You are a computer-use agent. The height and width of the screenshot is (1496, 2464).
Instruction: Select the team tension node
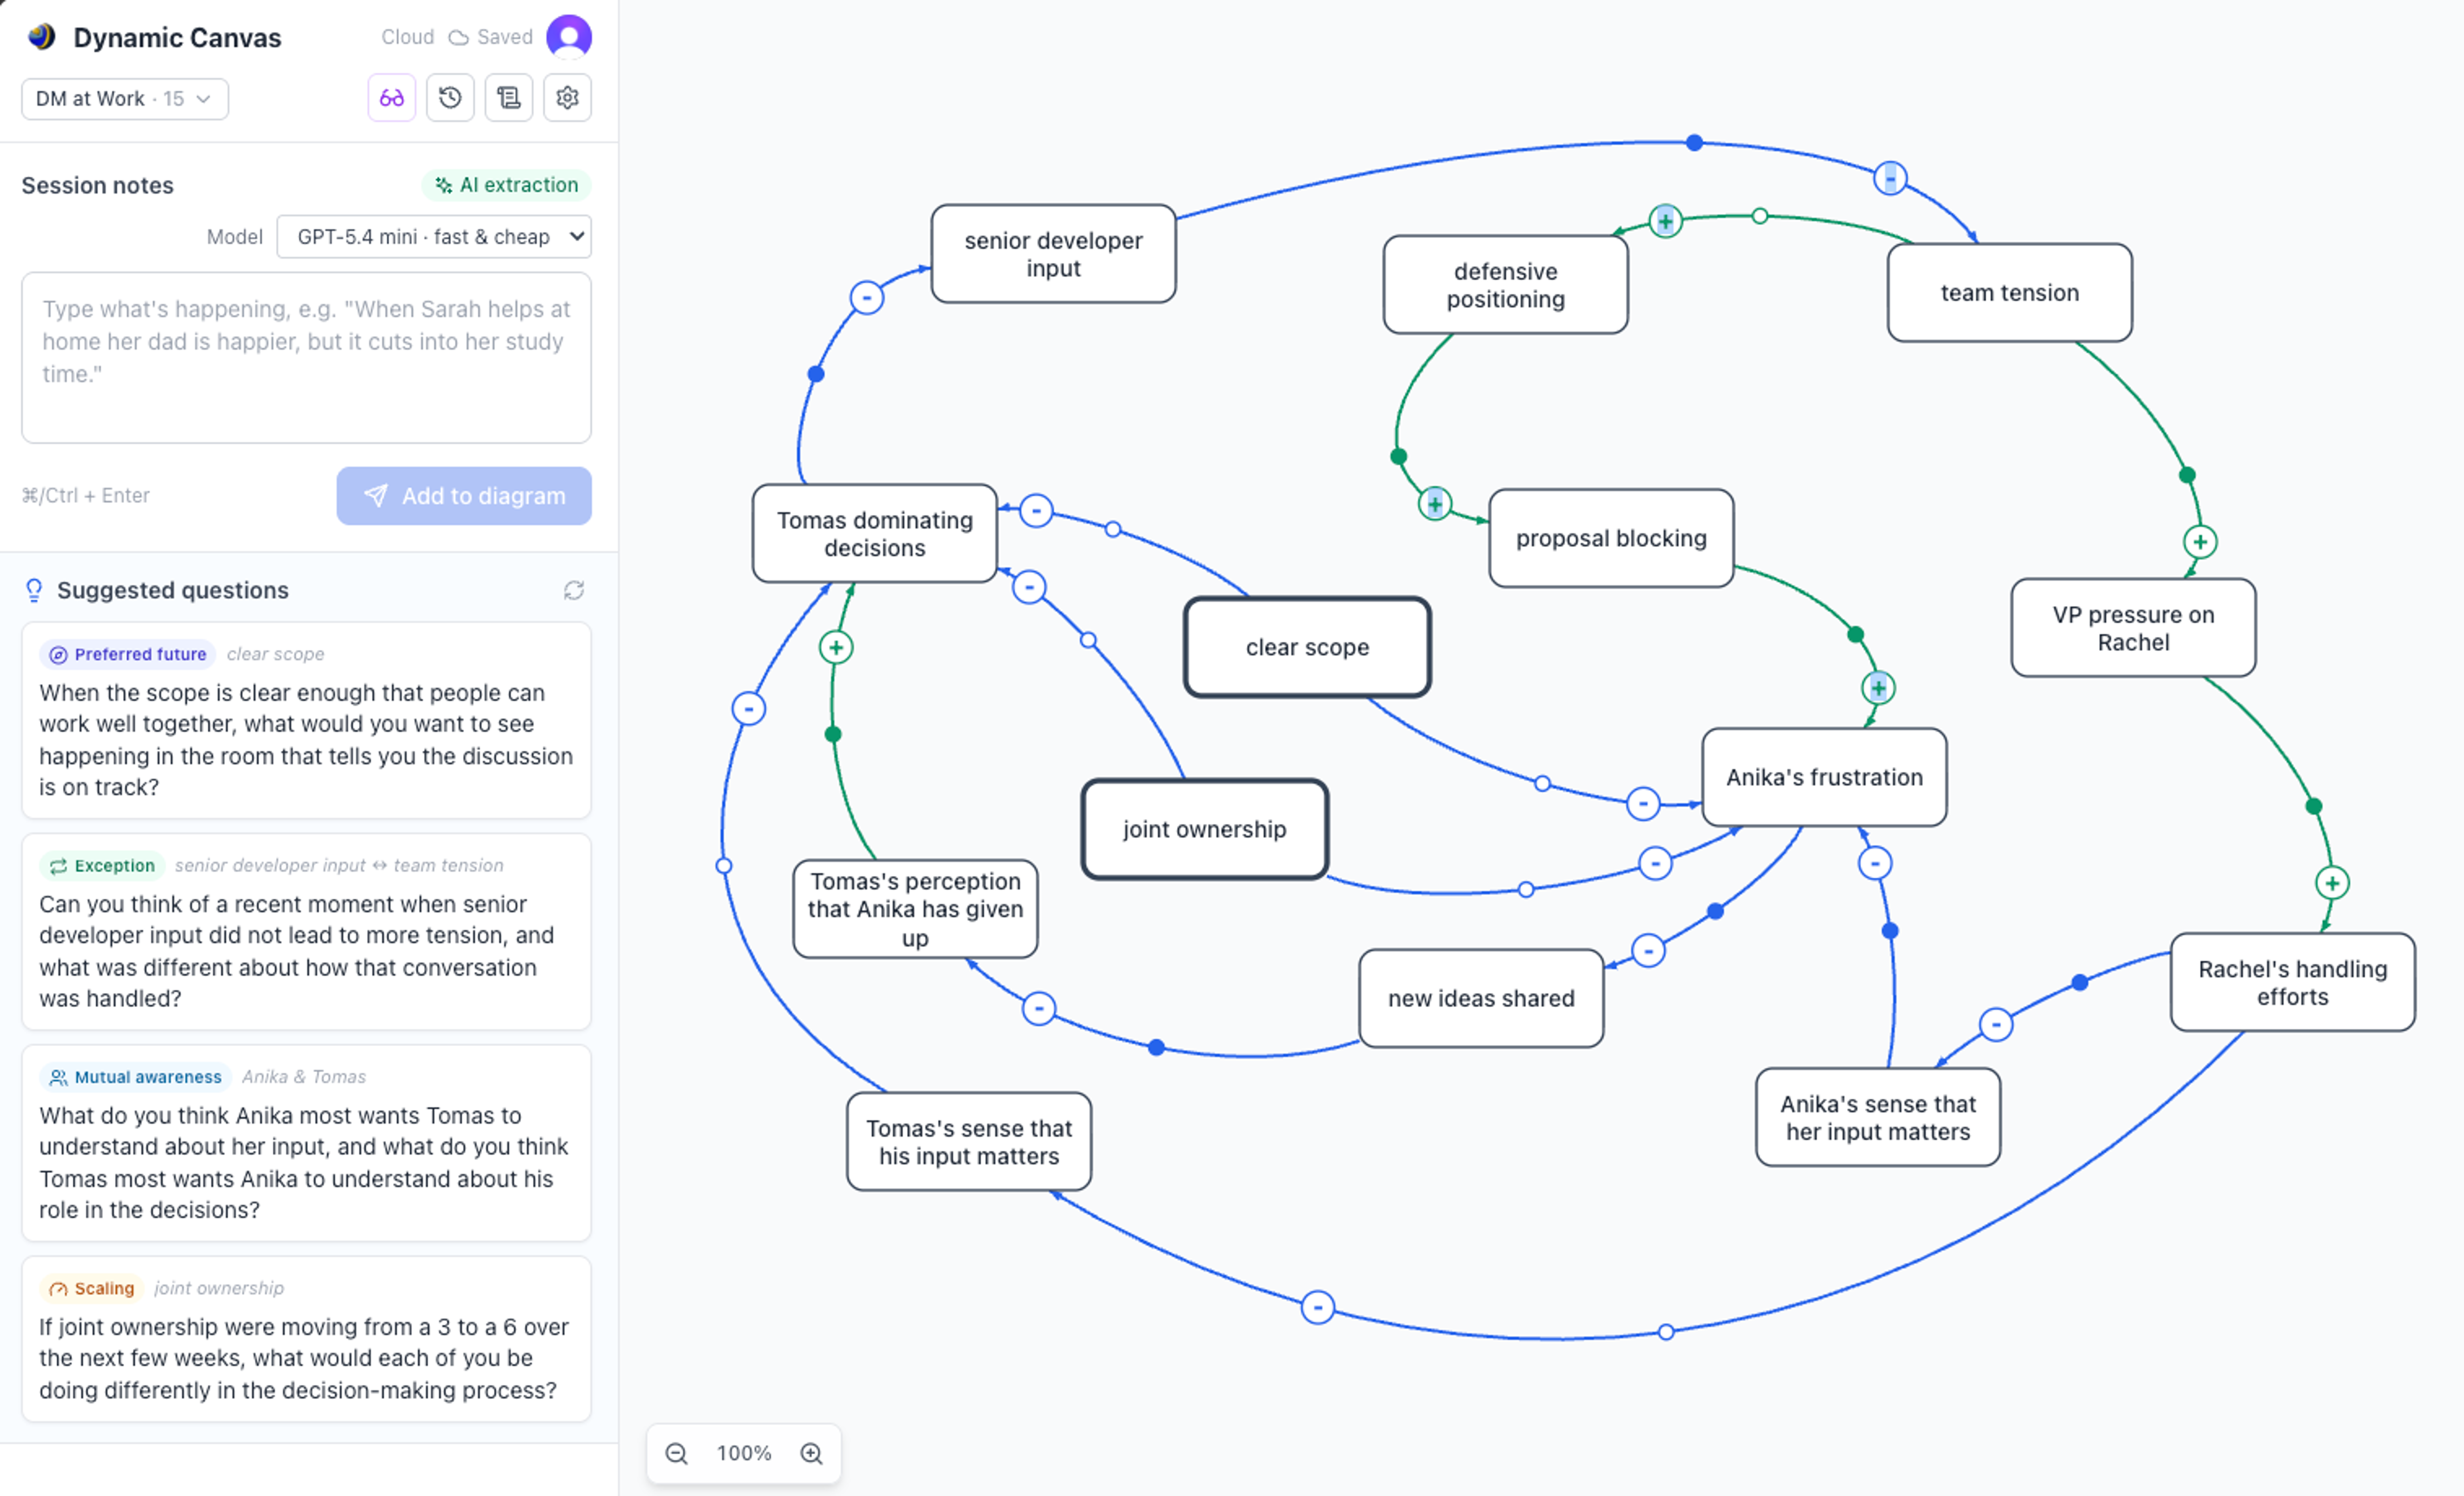point(2009,293)
